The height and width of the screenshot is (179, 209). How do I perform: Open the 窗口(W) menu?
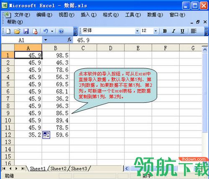(x=177, y=15)
